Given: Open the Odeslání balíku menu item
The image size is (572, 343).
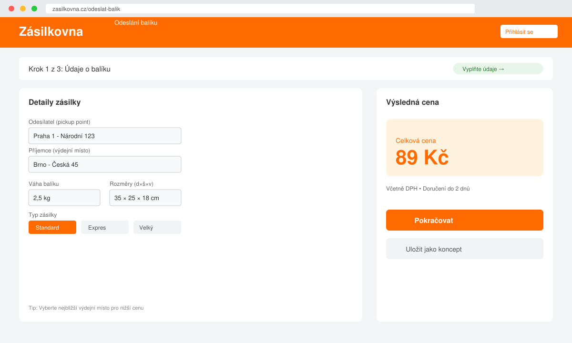Looking at the screenshot, I should click(x=136, y=22).
